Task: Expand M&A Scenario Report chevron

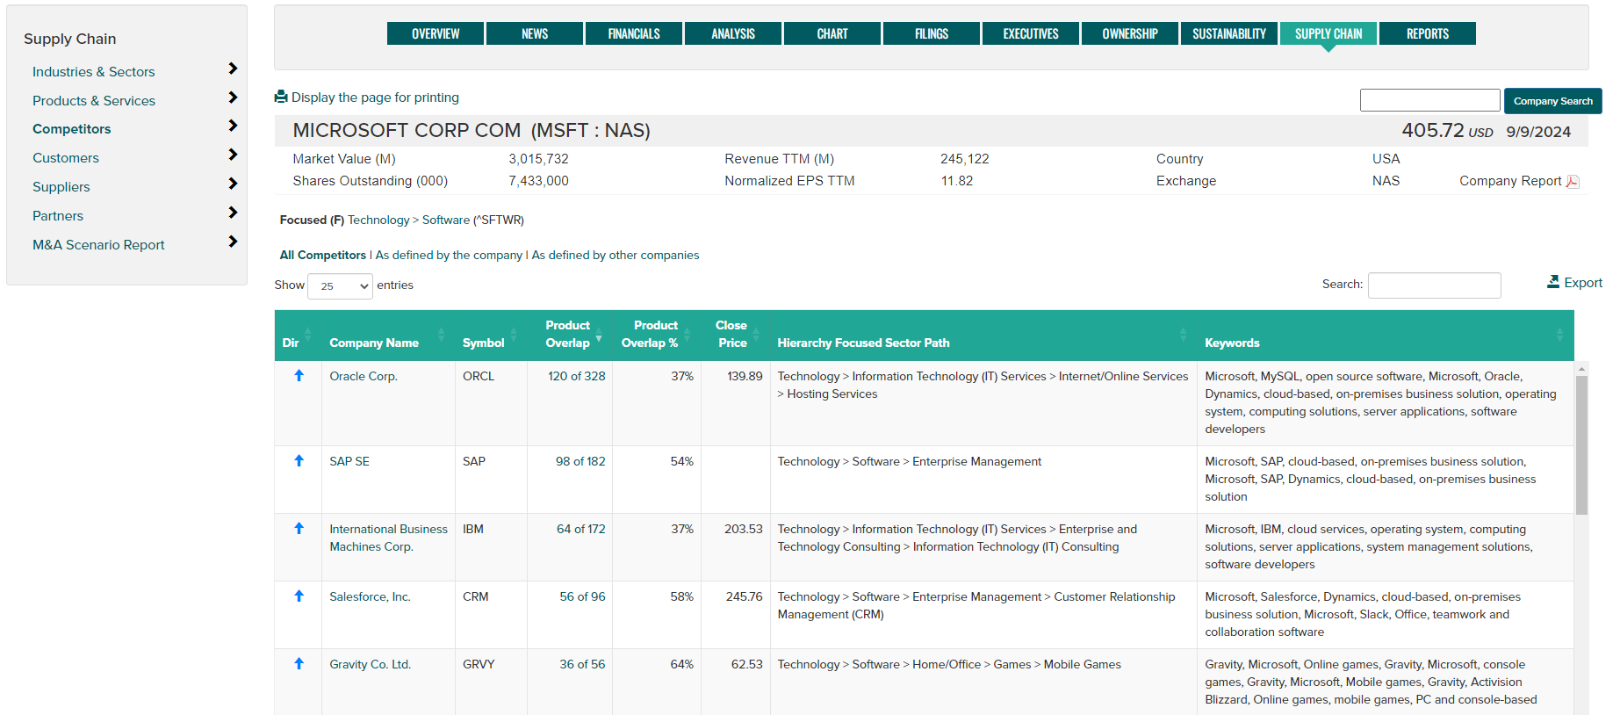Action: point(233,242)
